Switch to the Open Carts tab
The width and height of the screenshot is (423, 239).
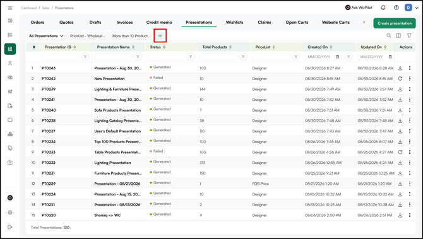point(297,22)
